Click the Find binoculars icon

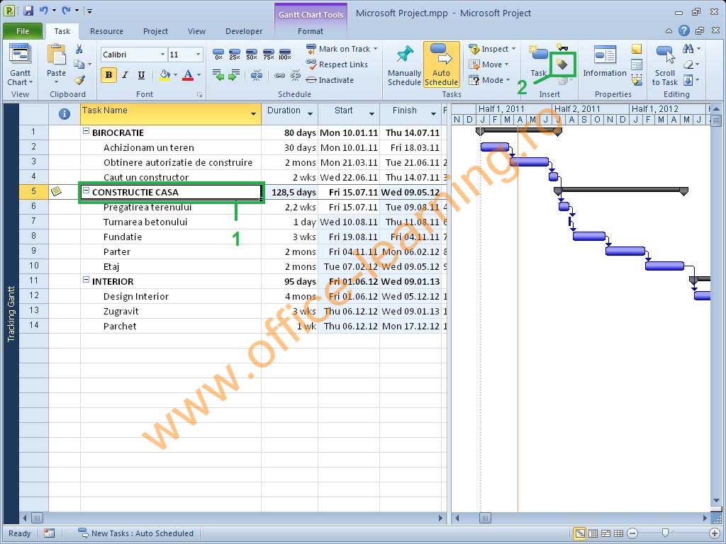click(688, 49)
